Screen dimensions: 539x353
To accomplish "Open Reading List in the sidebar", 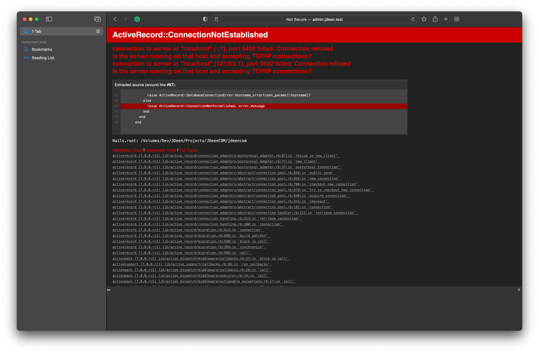I will pyautogui.click(x=43, y=58).
